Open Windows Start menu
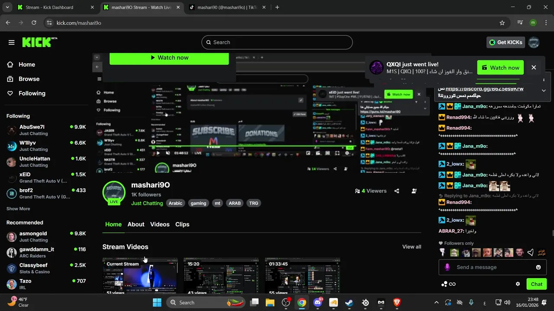554x311 pixels. tap(157, 302)
